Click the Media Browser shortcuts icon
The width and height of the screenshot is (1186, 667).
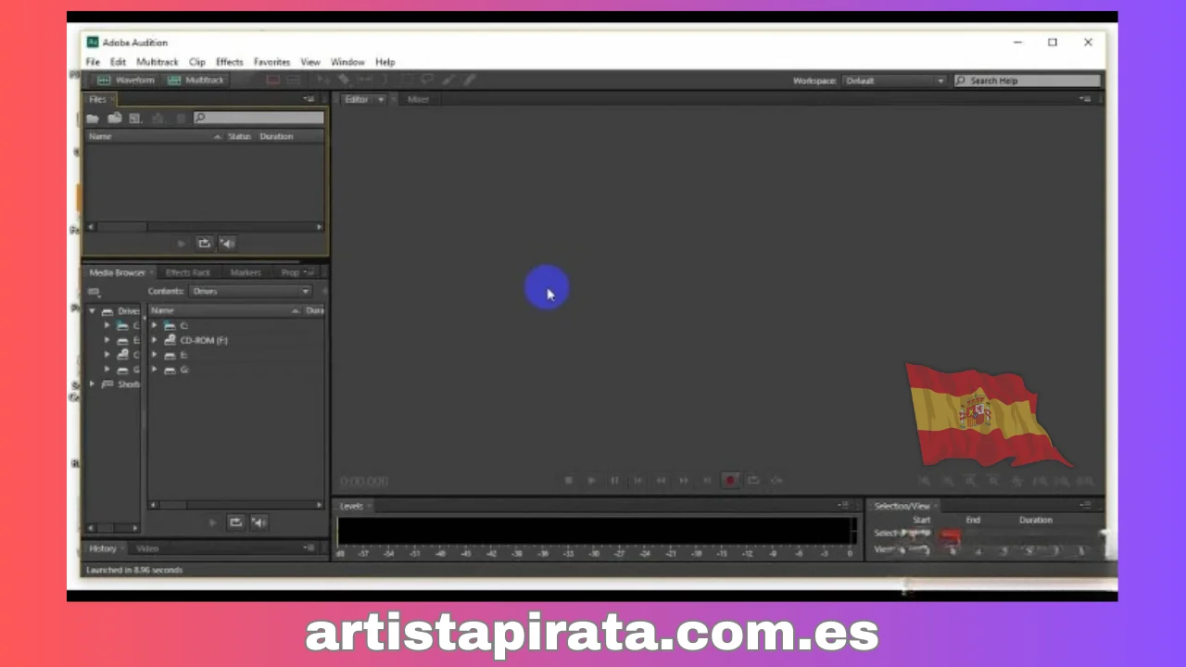pos(94,292)
